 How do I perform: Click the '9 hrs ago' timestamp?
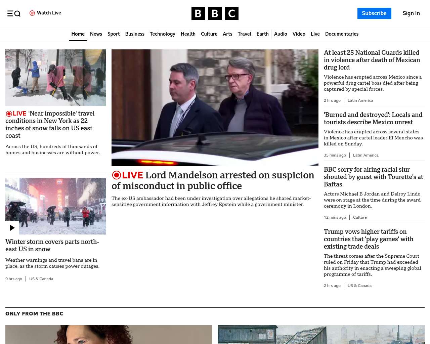click(x=14, y=279)
